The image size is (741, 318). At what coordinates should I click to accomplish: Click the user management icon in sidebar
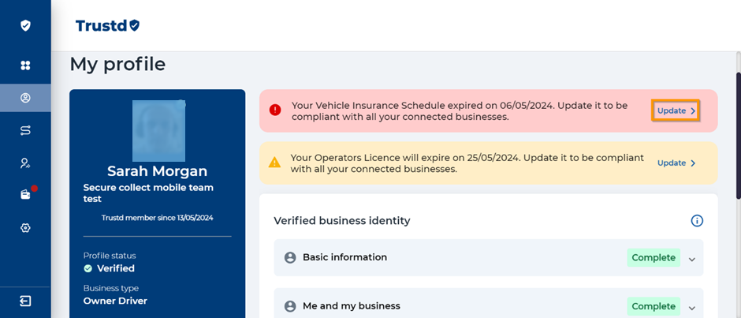coord(25,163)
